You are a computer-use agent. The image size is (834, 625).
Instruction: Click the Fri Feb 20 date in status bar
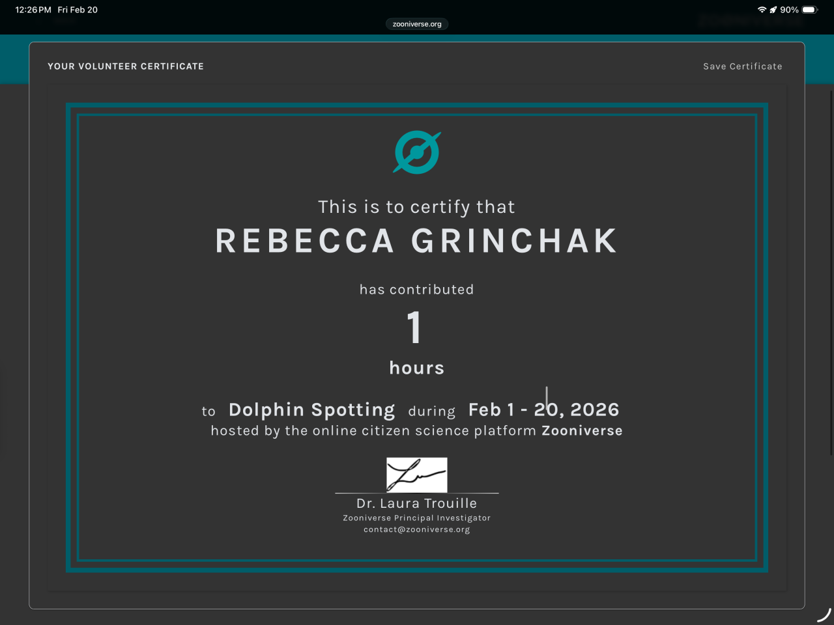coord(78,10)
